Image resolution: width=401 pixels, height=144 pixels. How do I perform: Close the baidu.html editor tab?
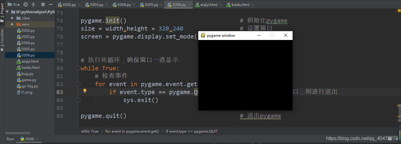pyautogui.click(x=253, y=5)
